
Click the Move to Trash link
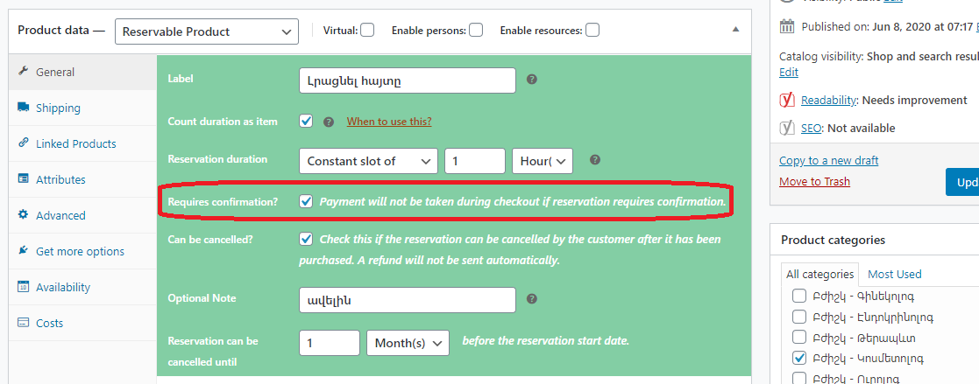[814, 181]
